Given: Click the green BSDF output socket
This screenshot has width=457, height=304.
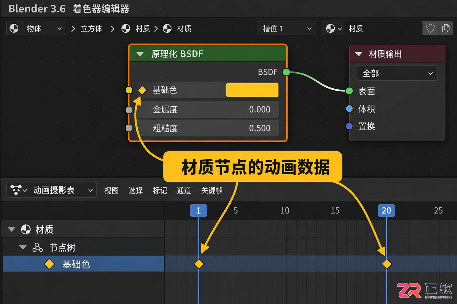Looking at the screenshot, I should (286, 72).
